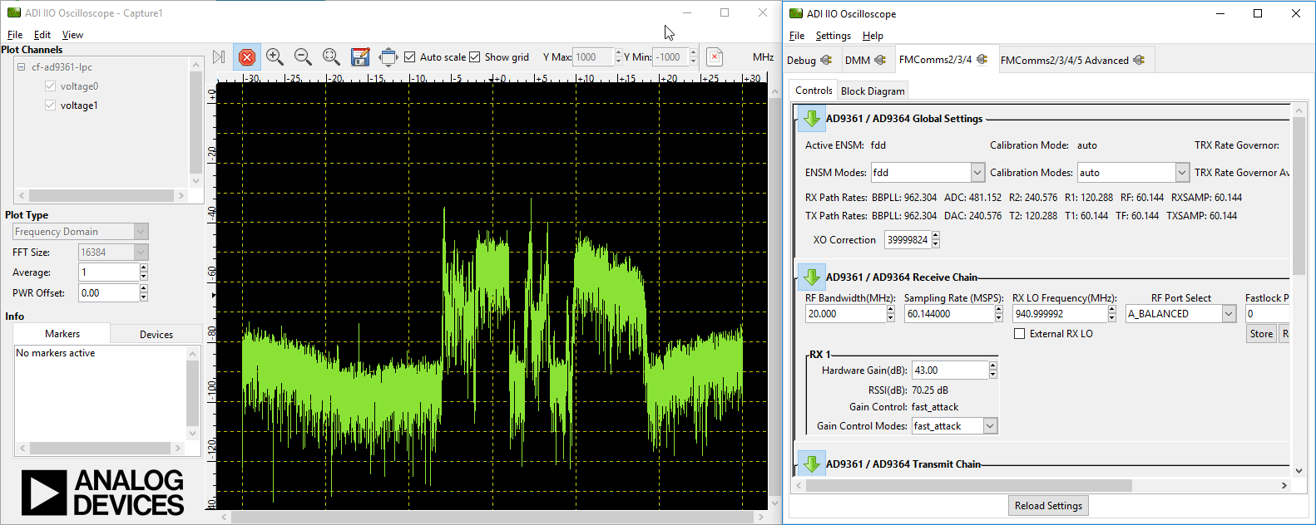Stop the running capture
This screenshot has height=525, width=1316.
[x=247, y=57]
